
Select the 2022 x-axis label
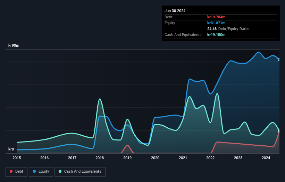click(x=210, y=158)
